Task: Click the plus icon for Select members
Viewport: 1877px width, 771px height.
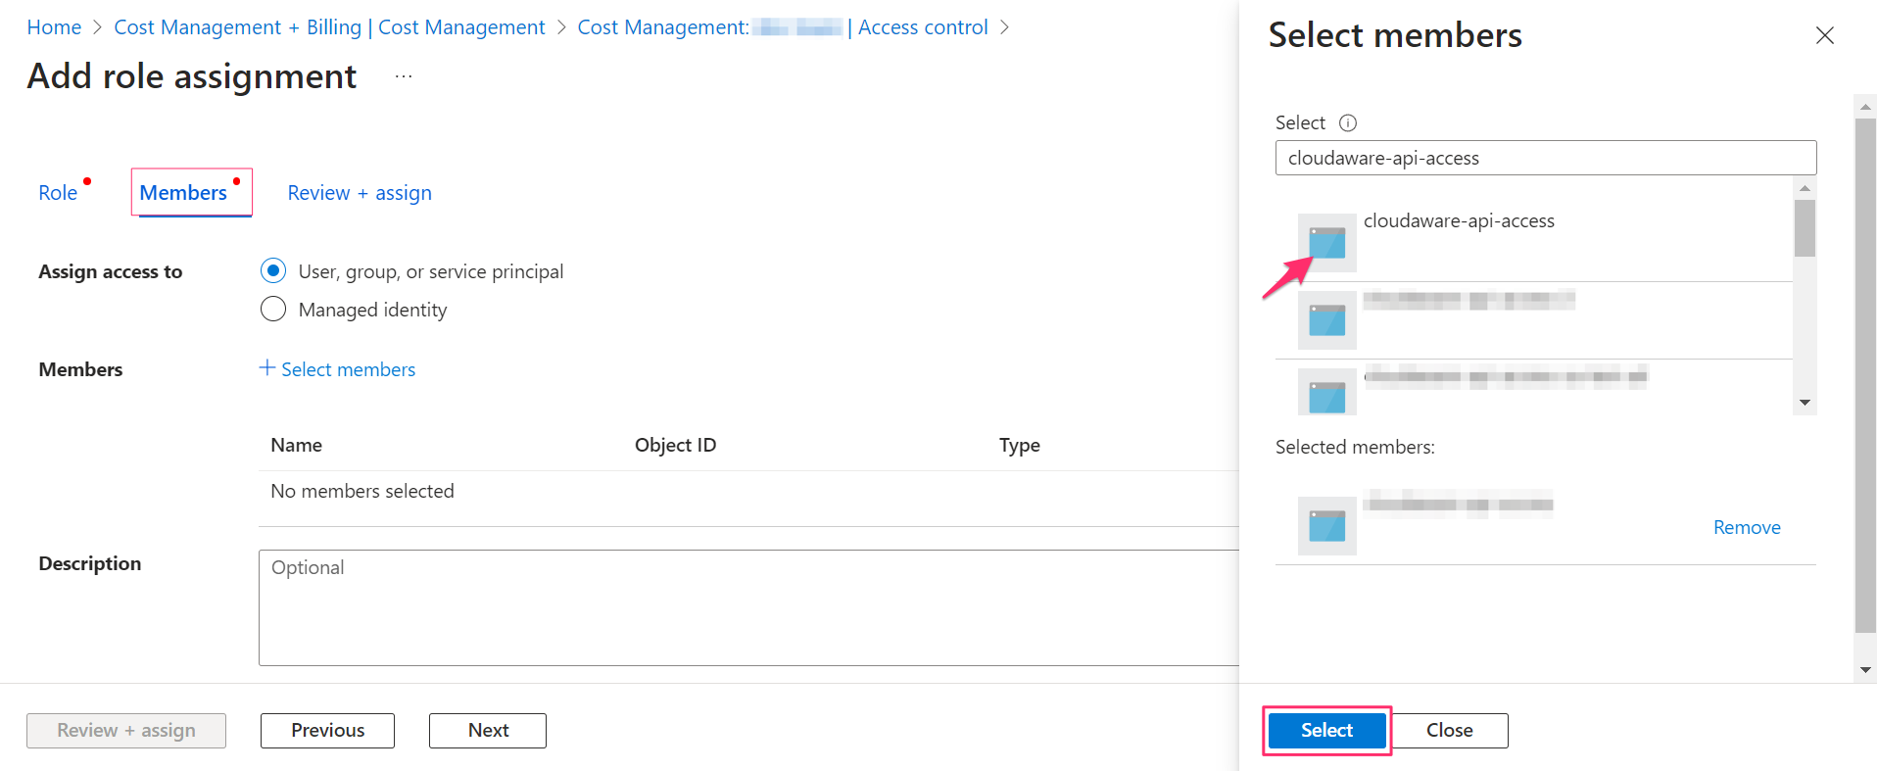Action: coord(266,368)
